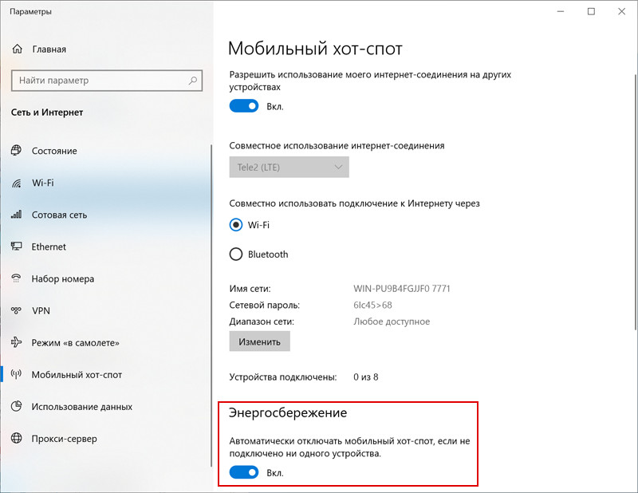Expand the Tele2 (LTE) connection dropdown
Screen dimensions: 638x493
pos(289,168)
